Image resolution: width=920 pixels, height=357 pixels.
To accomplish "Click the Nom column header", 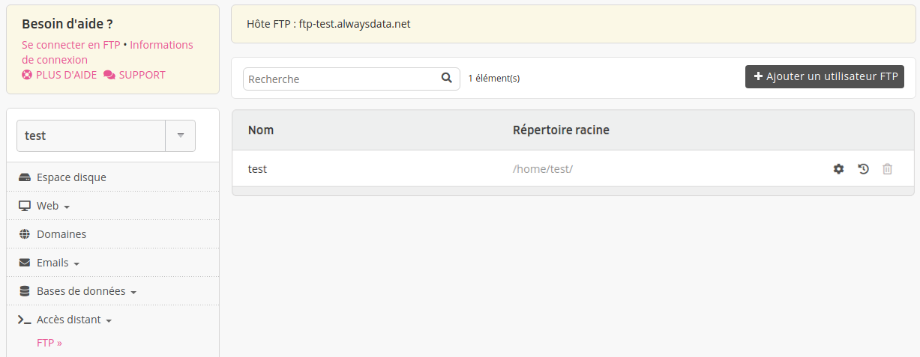I will coord(261,130).
